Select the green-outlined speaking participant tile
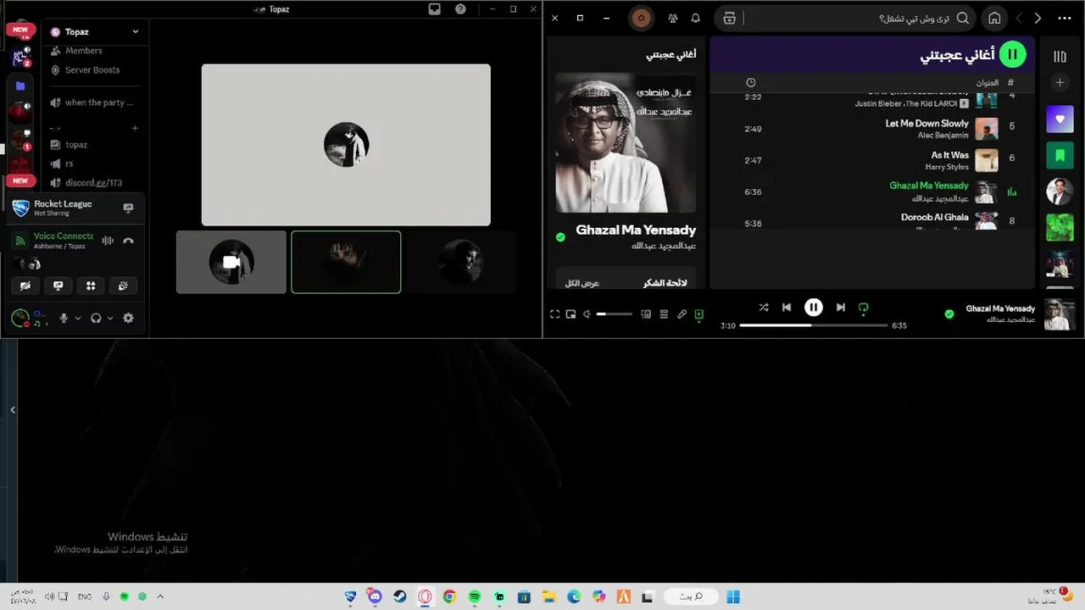Screen dimensions: 1085x610 346,262
